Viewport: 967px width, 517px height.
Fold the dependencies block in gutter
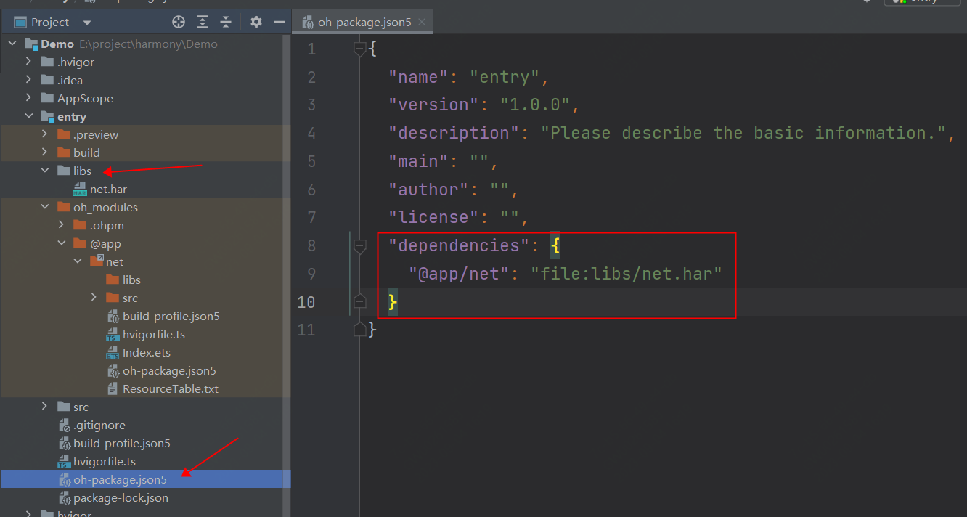(x=359, y=246)
